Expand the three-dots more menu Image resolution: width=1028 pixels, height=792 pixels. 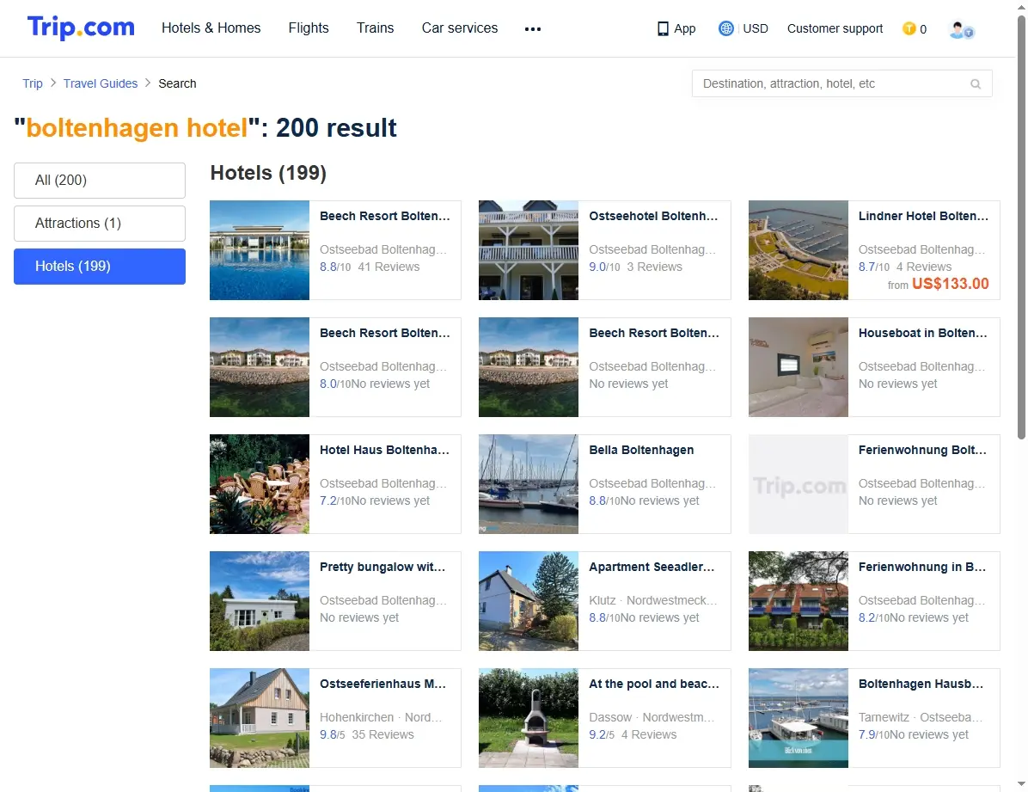pyautogui.click(x=533, y=29)
